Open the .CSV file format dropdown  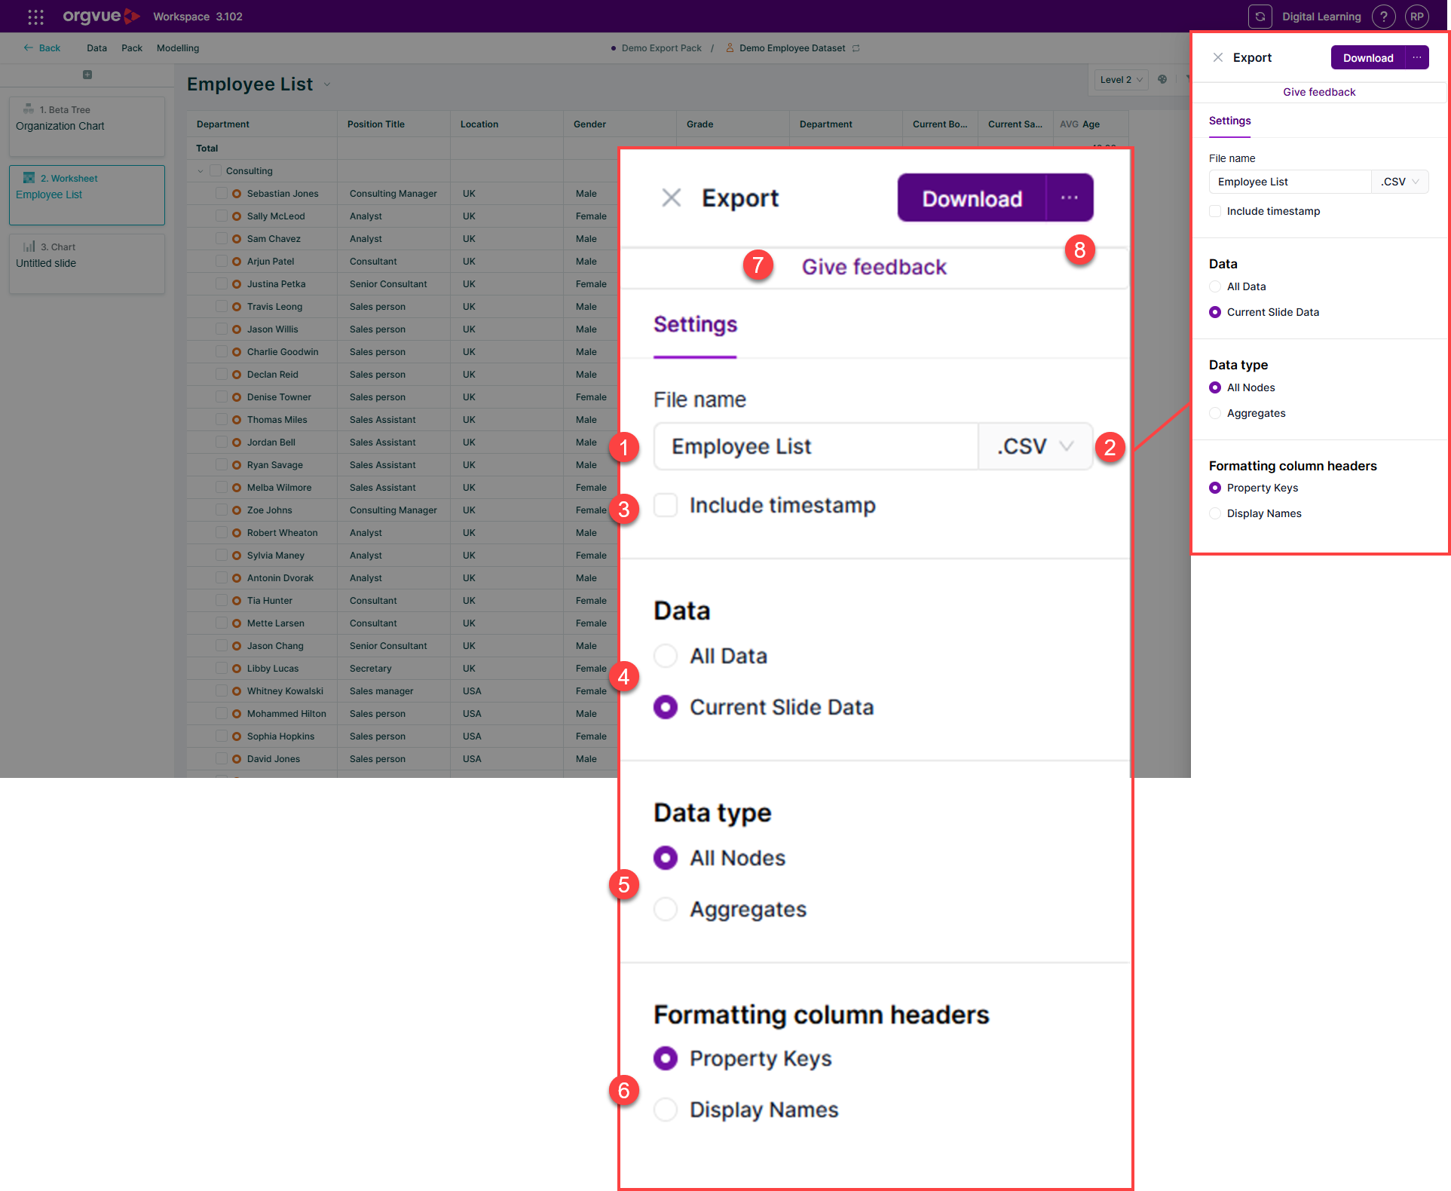1400,182
